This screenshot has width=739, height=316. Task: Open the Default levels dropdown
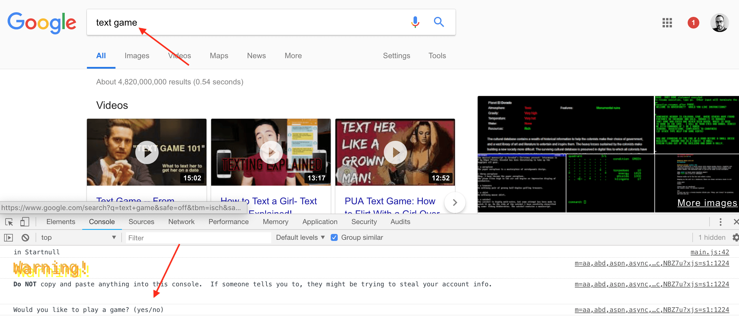300,237
